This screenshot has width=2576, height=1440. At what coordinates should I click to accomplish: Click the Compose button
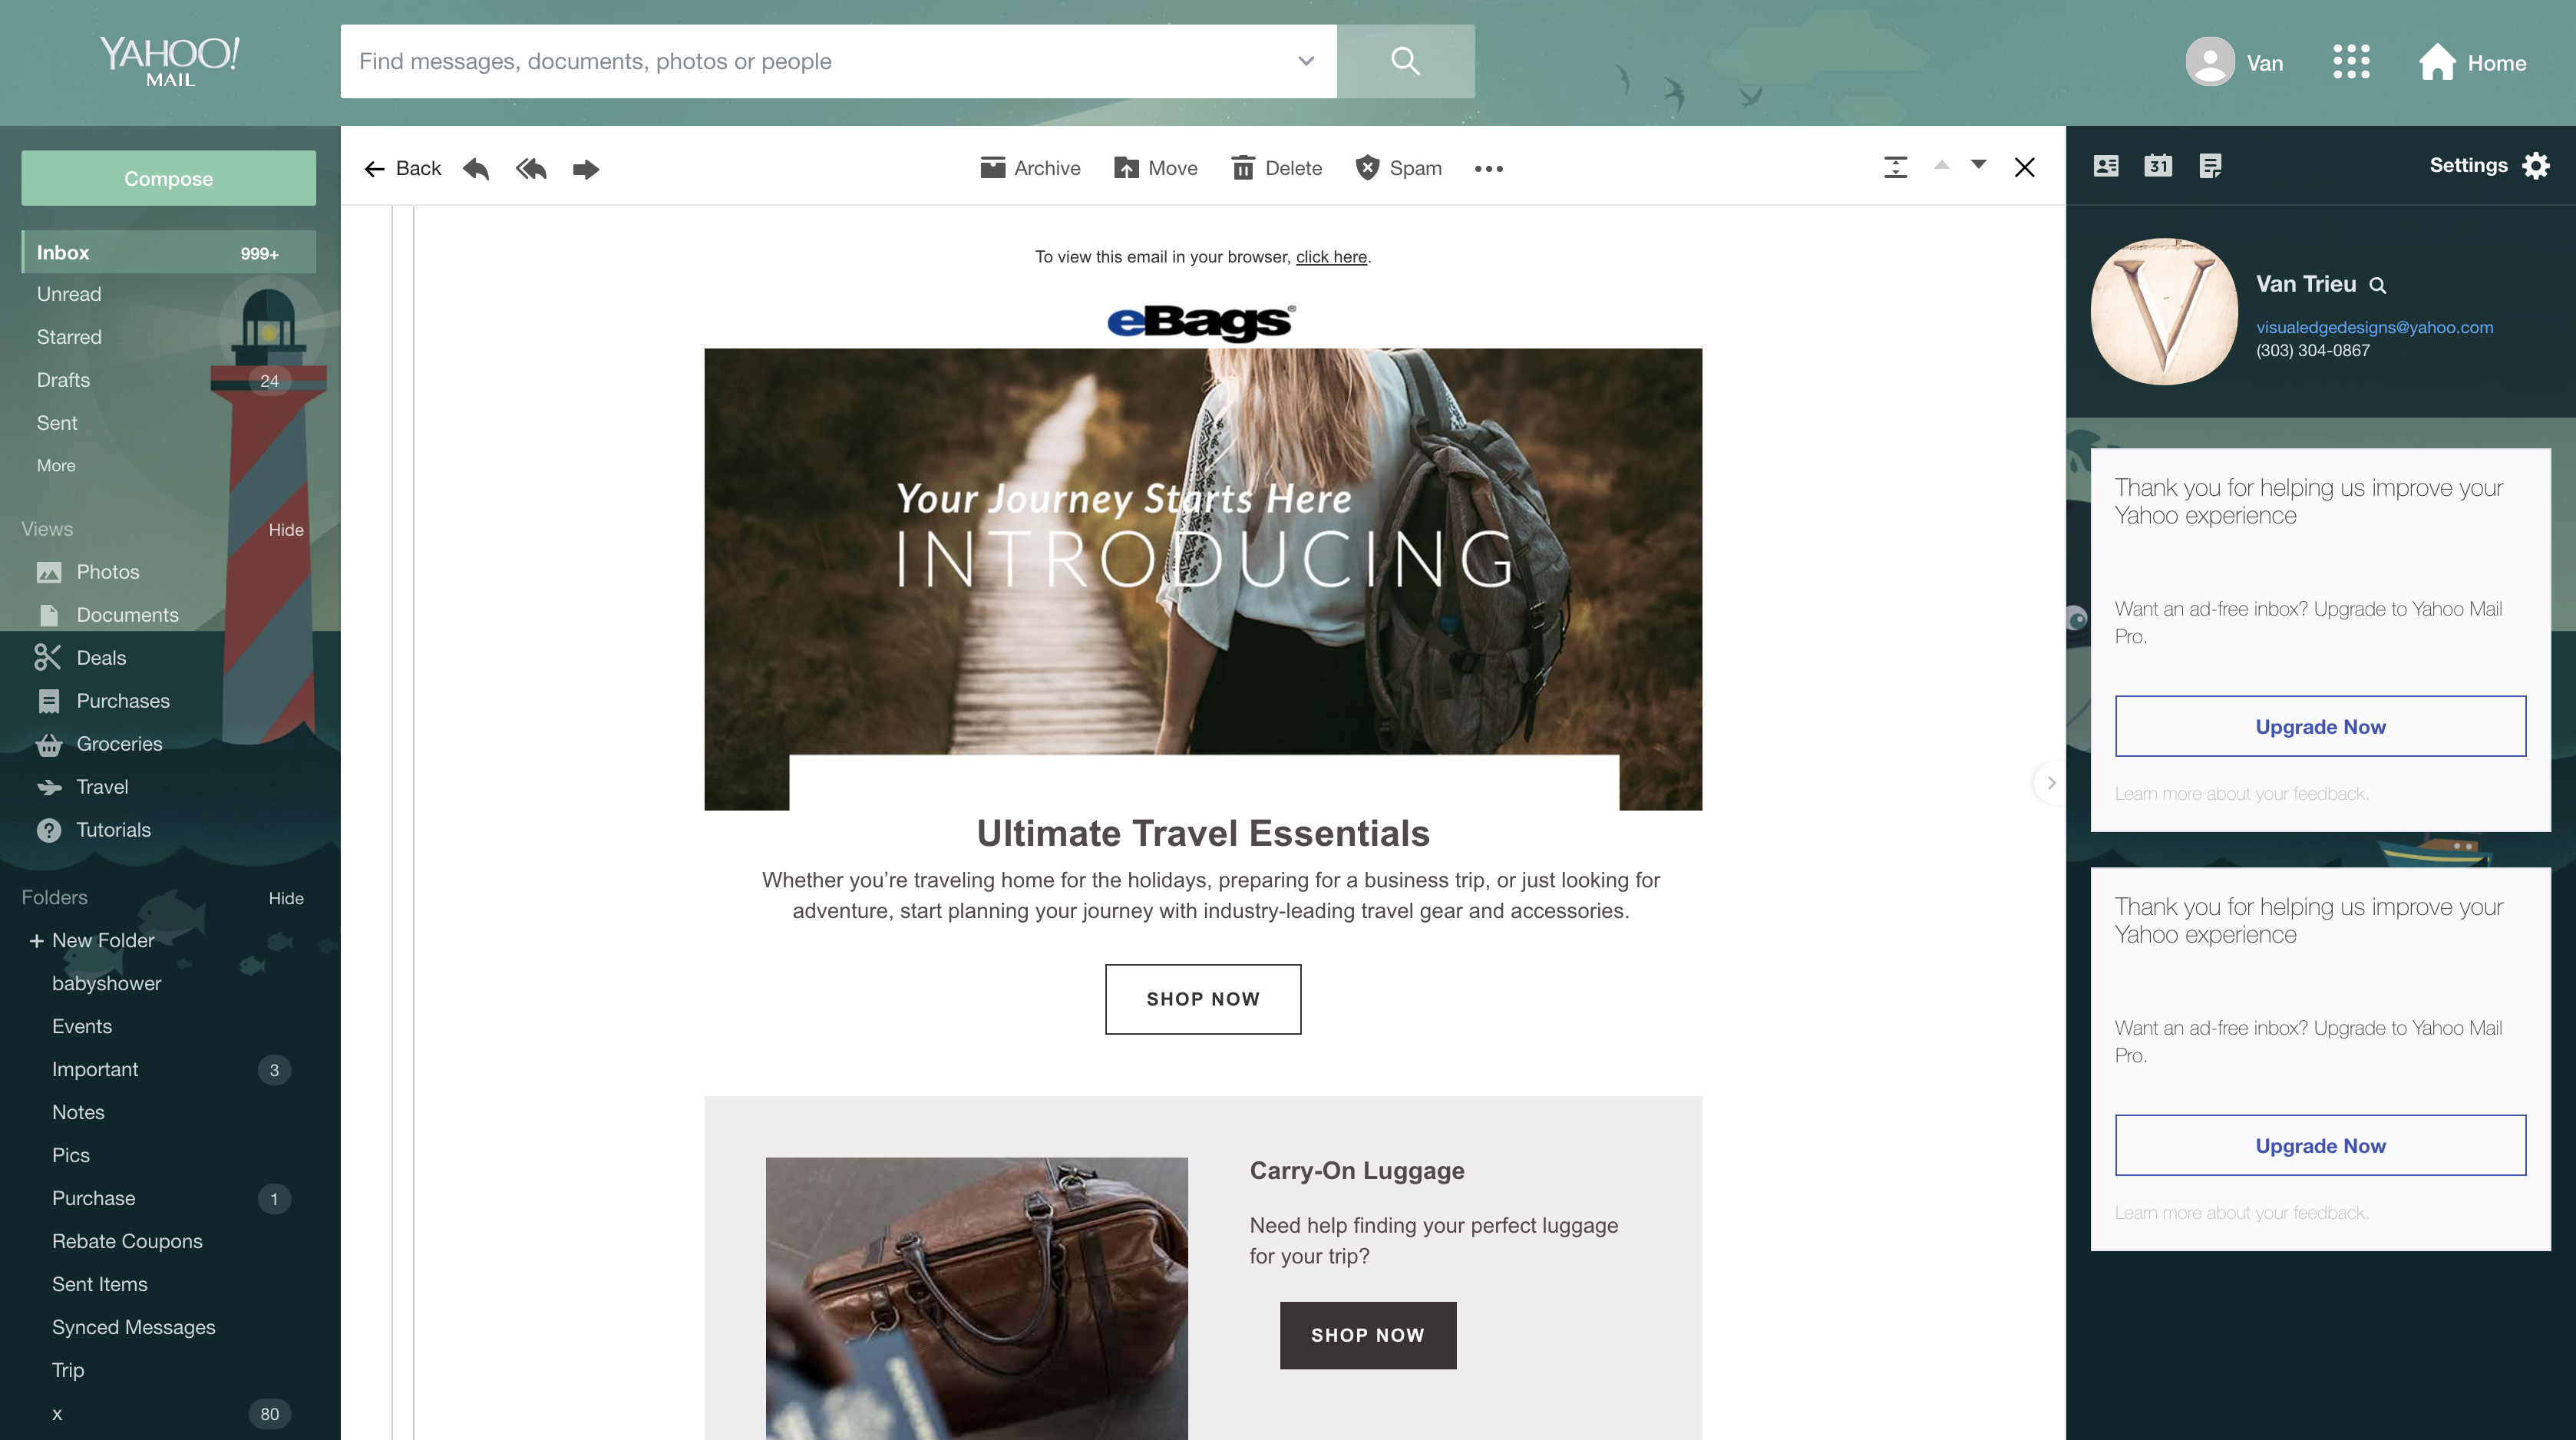(x=168, y=179)
